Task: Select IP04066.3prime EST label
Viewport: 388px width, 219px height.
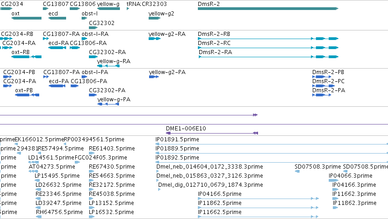Action: pyautogui.click(x=351, y=176)
